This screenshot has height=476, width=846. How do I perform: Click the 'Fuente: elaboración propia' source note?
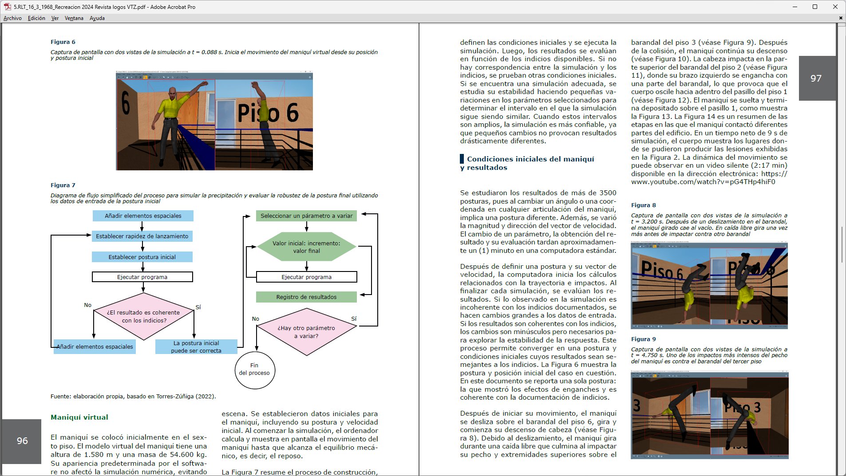tap(133, 397)
